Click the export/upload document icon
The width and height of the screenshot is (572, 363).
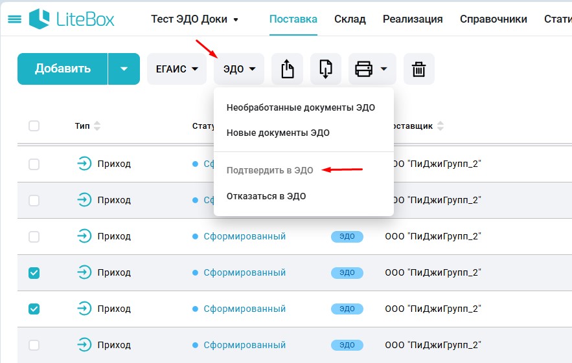click(x=288, y=69)
